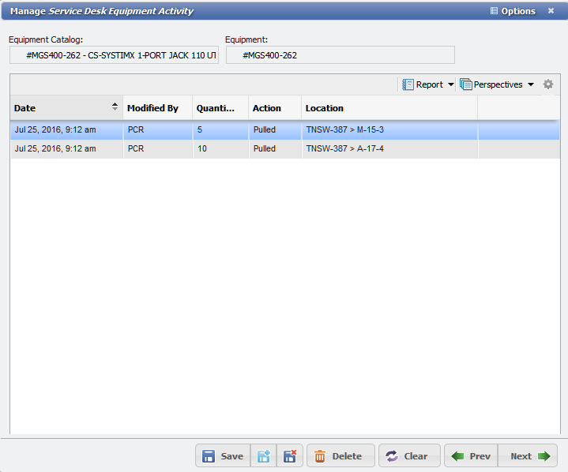
Task: Sort by Modified By column
Action: pyautogui.click(x=156, y=108)
